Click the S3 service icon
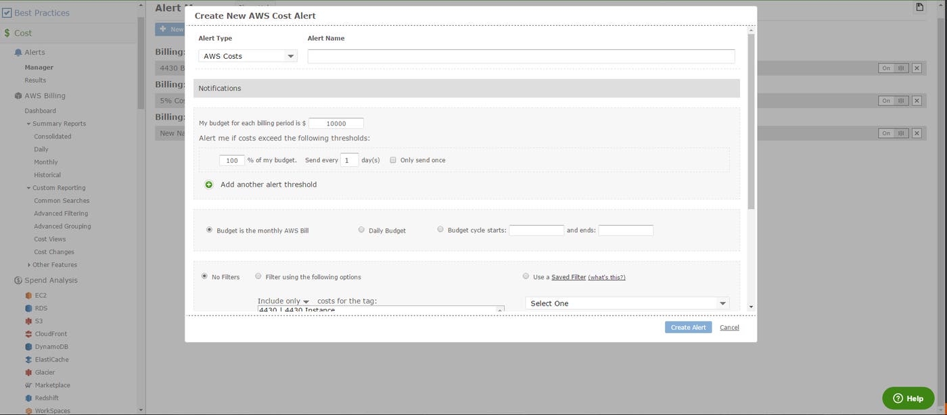The width and height of the screenshot is (947, 415). coord(28,321)
